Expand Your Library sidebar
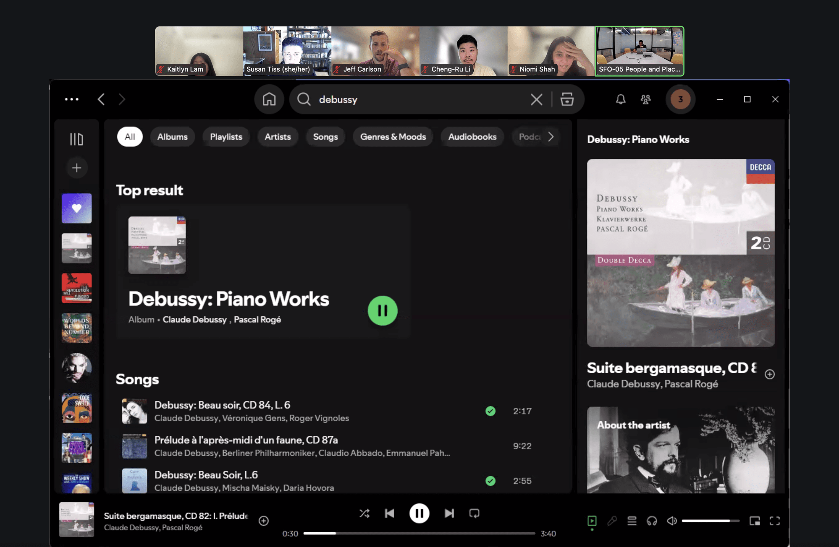The height and width of the screenshot is (547, 839). [77, 139]
